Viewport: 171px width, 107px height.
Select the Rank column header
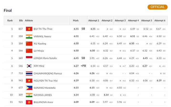[x=10, y=20]
